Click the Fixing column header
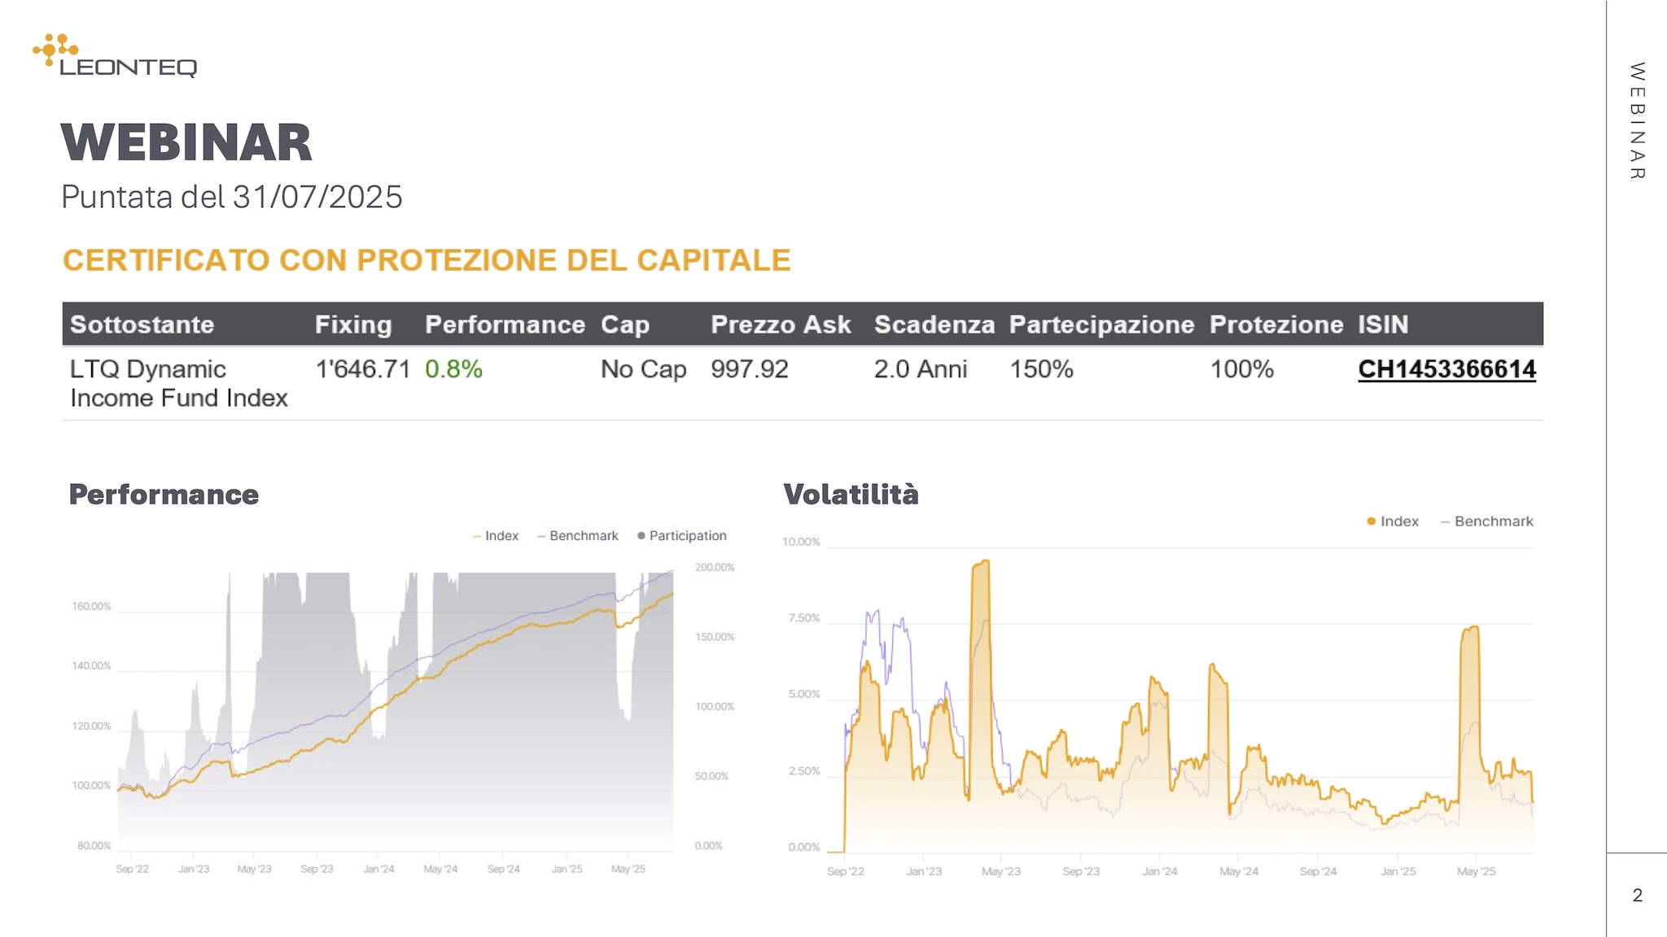 tap(353, 325)
